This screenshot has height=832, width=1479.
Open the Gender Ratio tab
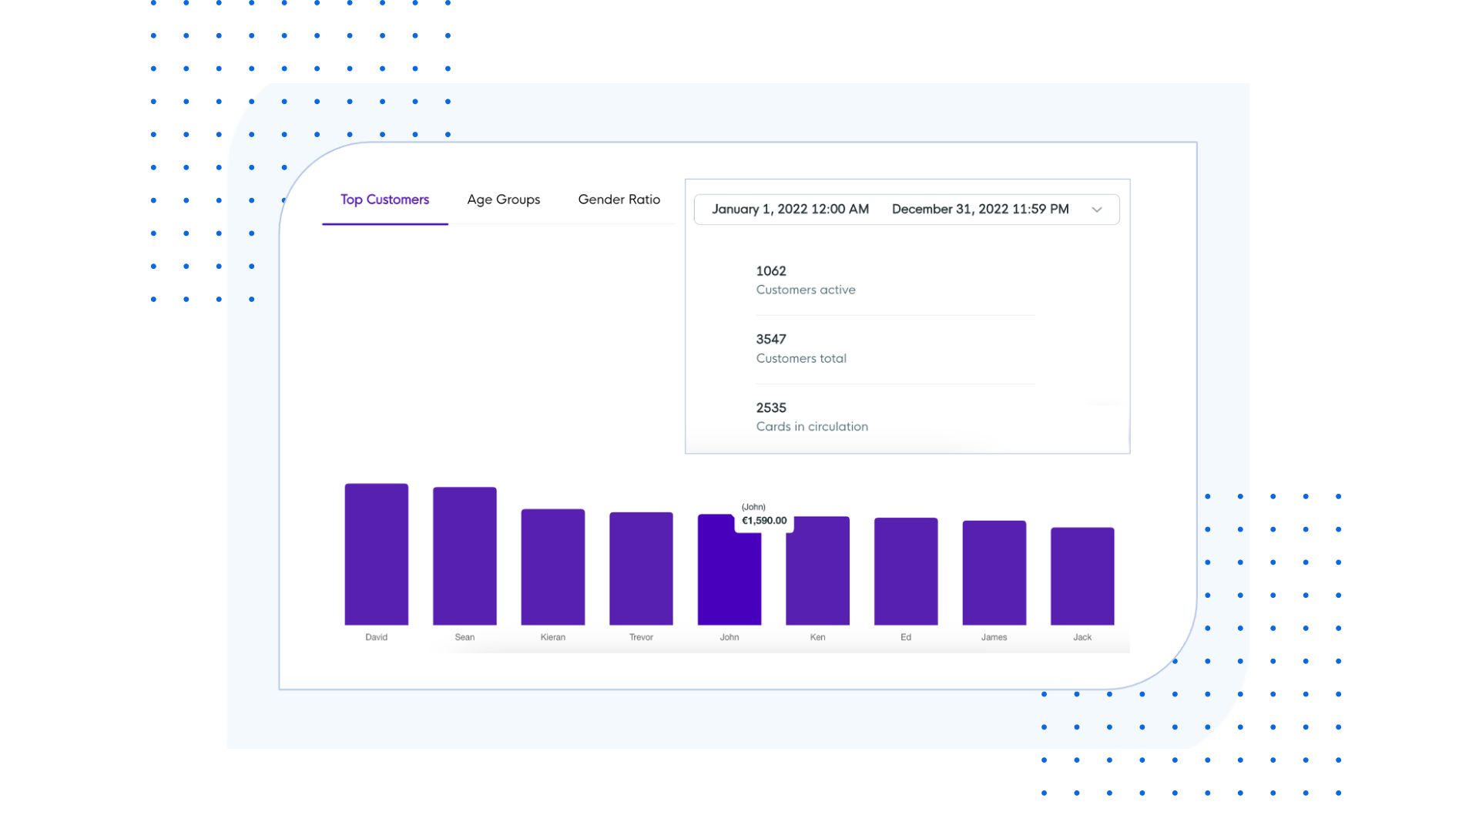tap(619, 200)
